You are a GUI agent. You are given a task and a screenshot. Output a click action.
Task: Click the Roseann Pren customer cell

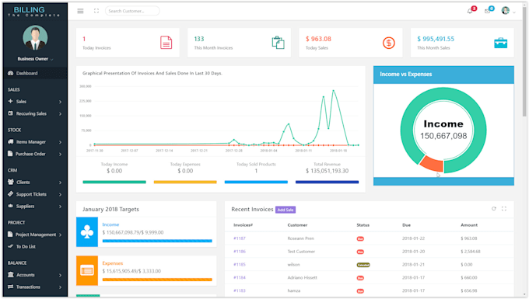(300, 238)
